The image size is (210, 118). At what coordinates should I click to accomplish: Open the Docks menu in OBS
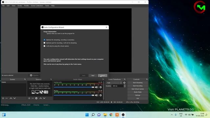(x=20, y=6)
